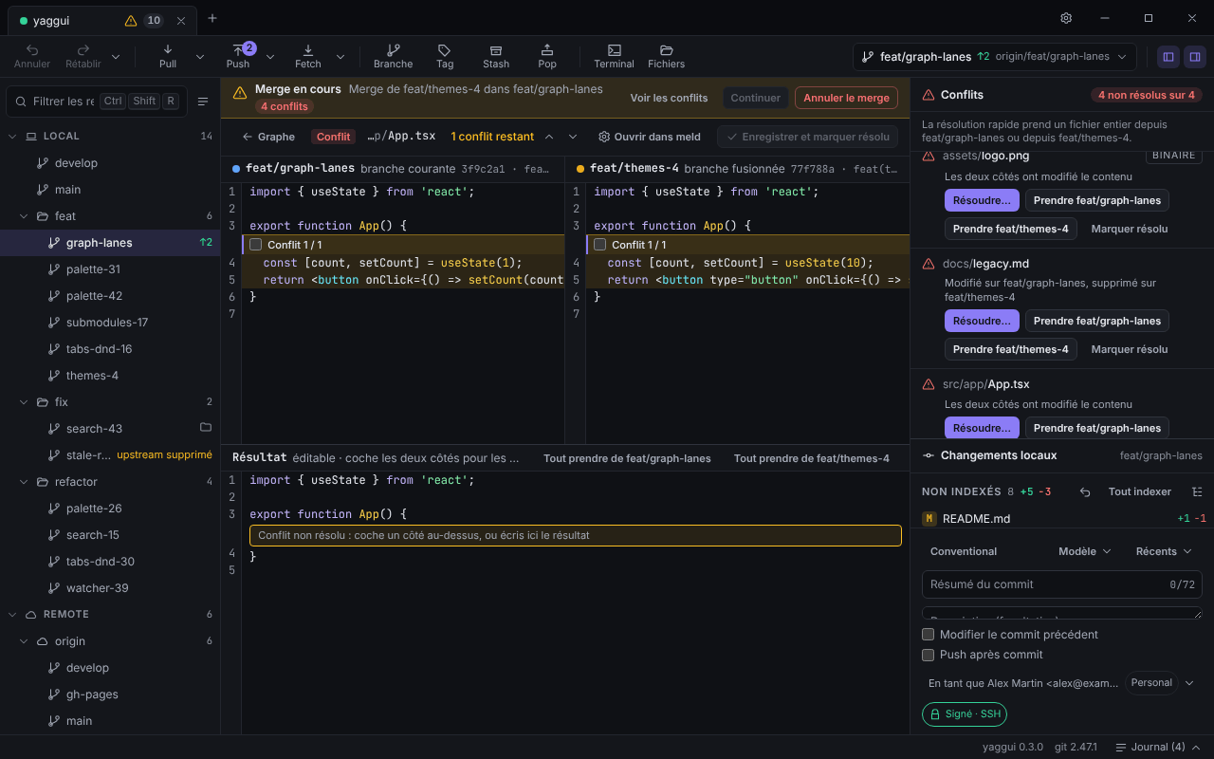Click Ouvrir dans meld button

coord(650,137)
